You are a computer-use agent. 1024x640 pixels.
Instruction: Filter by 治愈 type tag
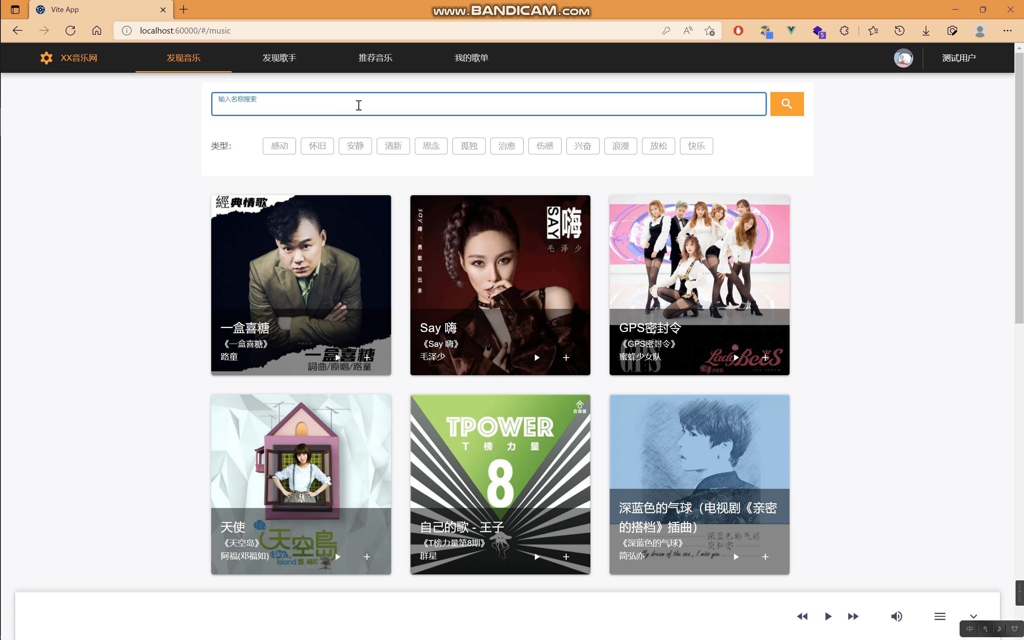[507, 146]
